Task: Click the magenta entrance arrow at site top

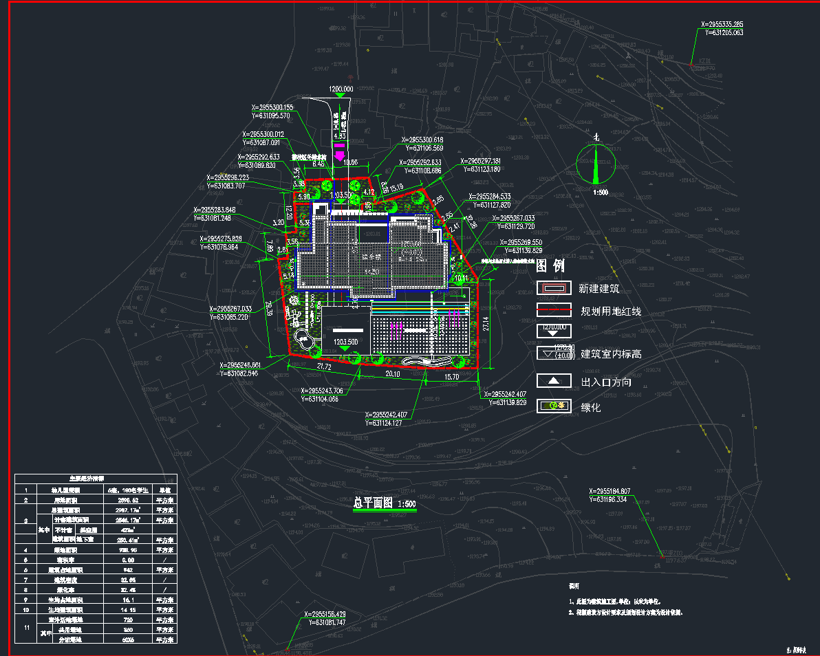Action: (338, 151)
